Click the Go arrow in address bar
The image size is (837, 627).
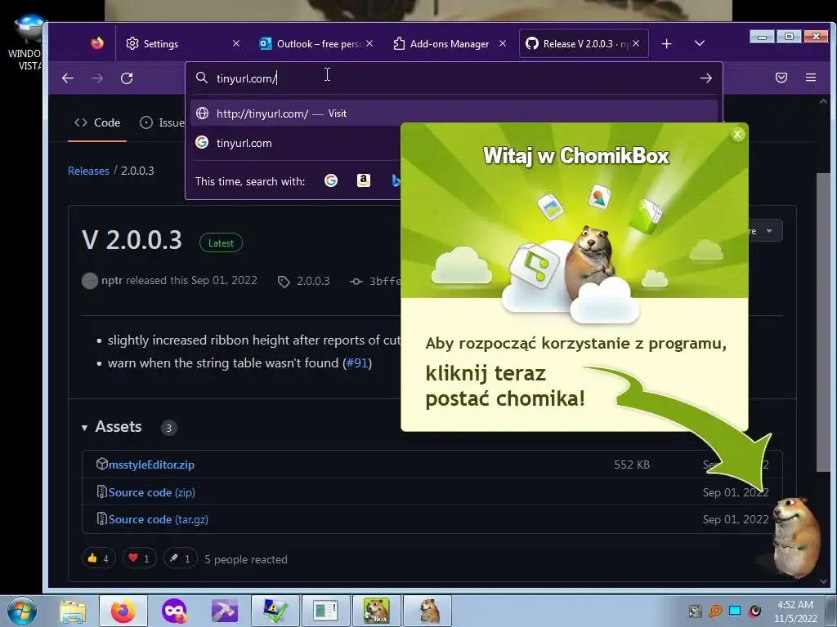click(705, 78)
